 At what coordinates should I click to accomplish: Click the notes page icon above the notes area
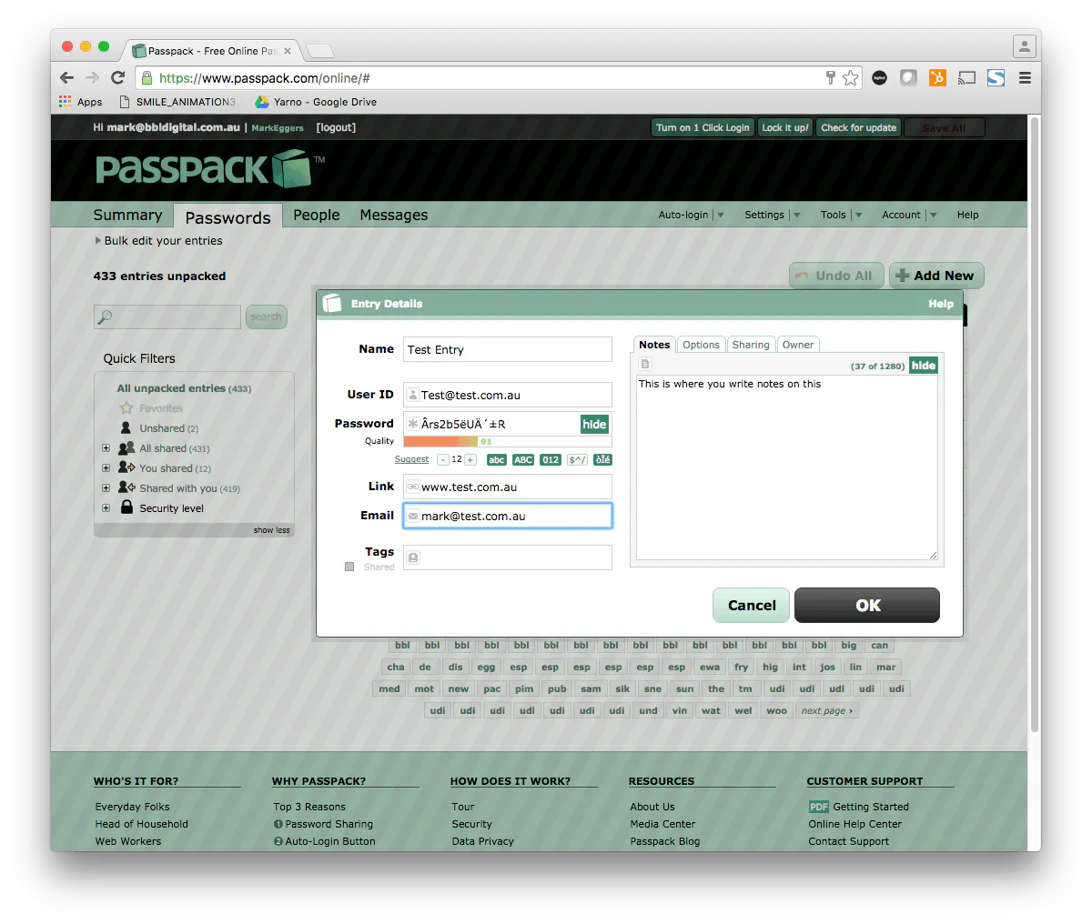(x=645, y=365)
